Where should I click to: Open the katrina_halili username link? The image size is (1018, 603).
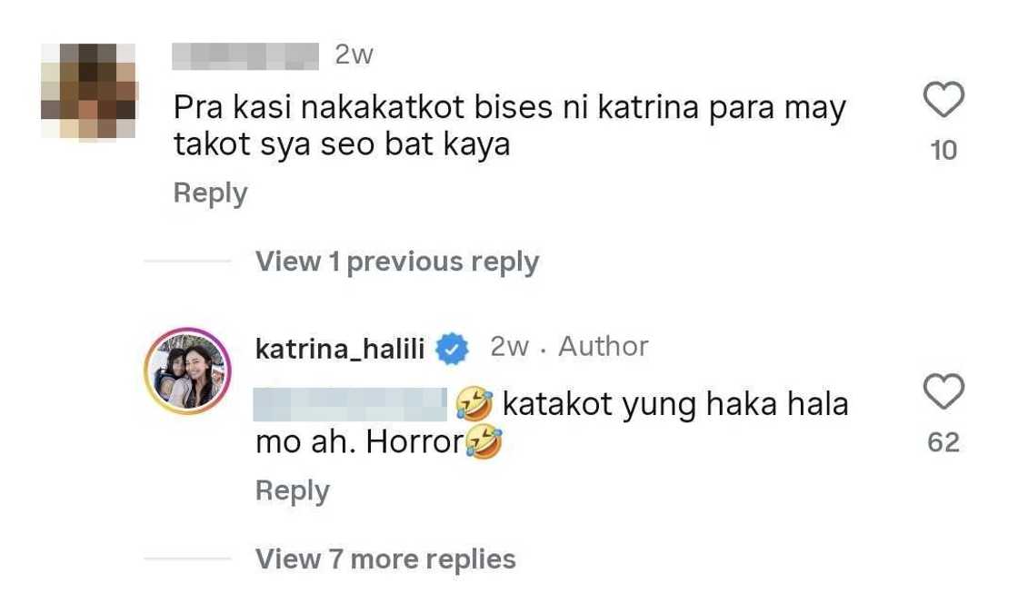(340, 349)
